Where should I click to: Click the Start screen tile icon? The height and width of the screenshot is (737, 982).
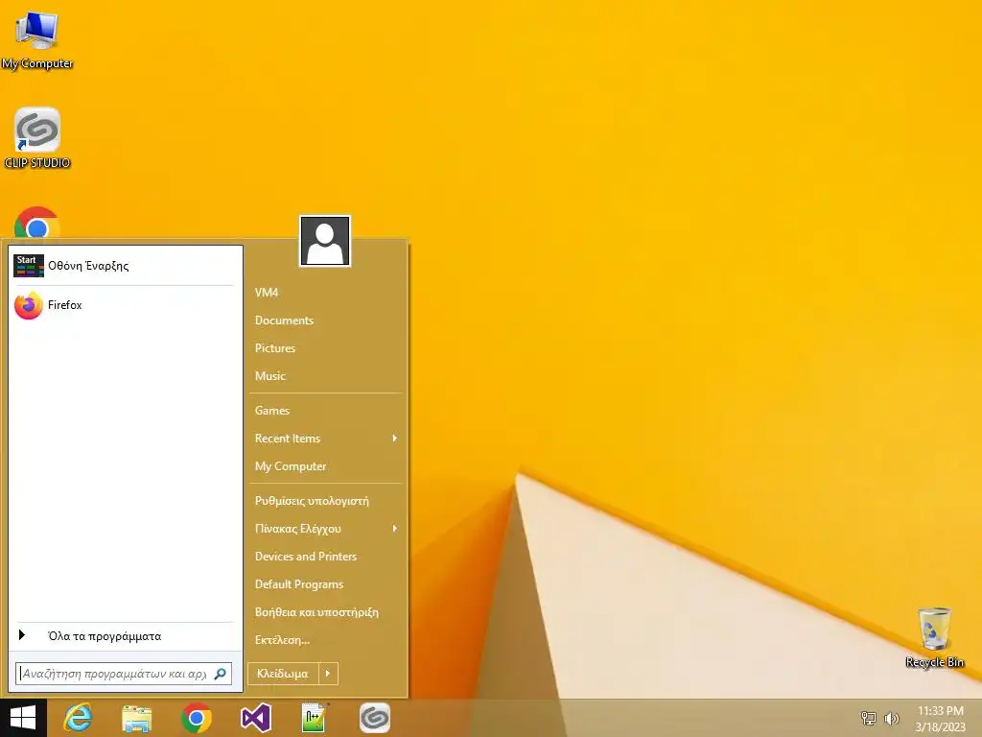click(28, 266)
